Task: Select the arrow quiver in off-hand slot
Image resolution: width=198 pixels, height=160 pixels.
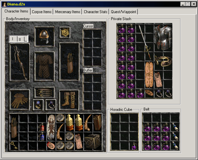Action: tap(69, 62)
